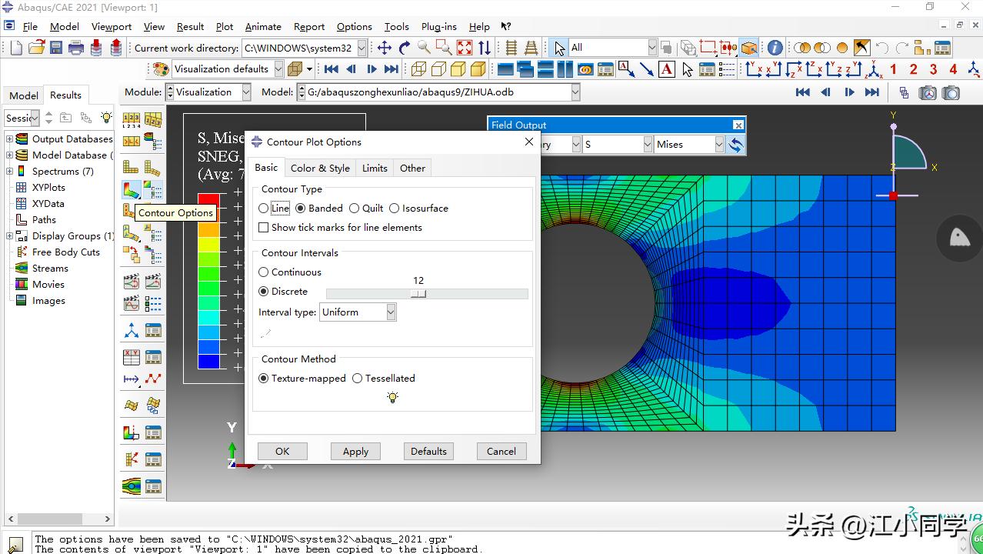Click the Rotate View tool
The width and height of the screenshot is (983, 554).
405,48
